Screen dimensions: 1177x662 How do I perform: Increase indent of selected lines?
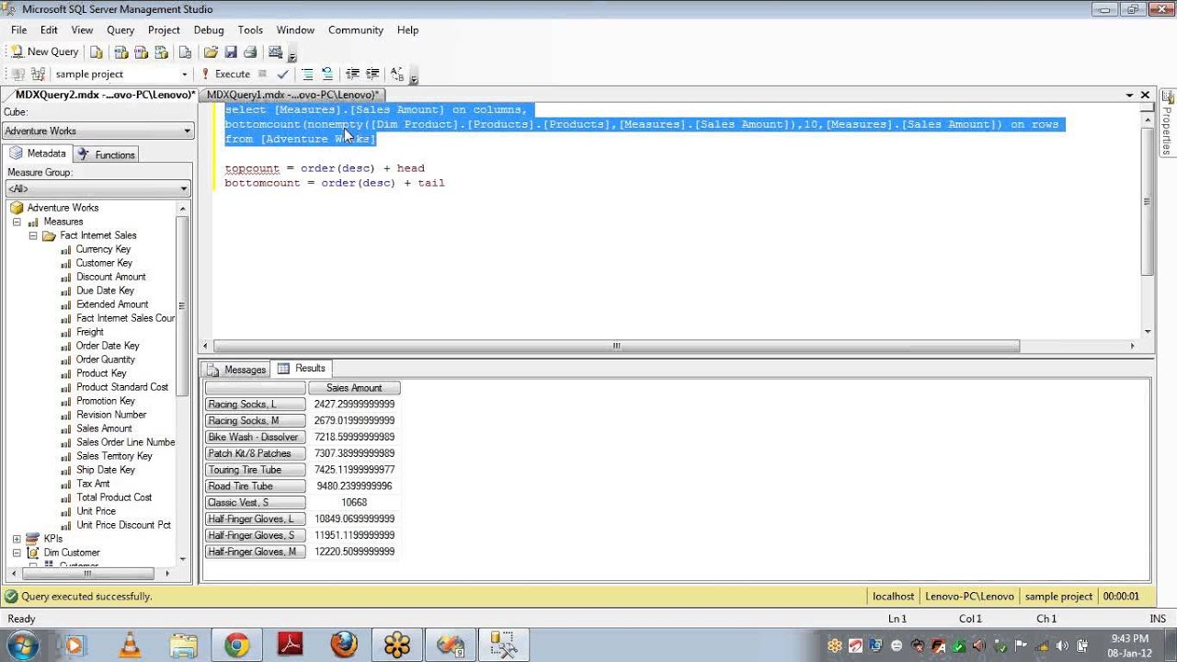372,74
